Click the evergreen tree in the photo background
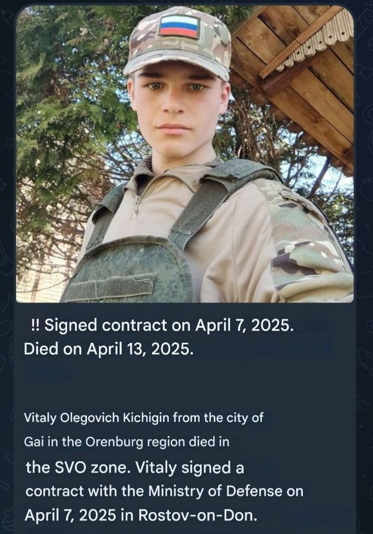373x534 pixels. (68, 102)
